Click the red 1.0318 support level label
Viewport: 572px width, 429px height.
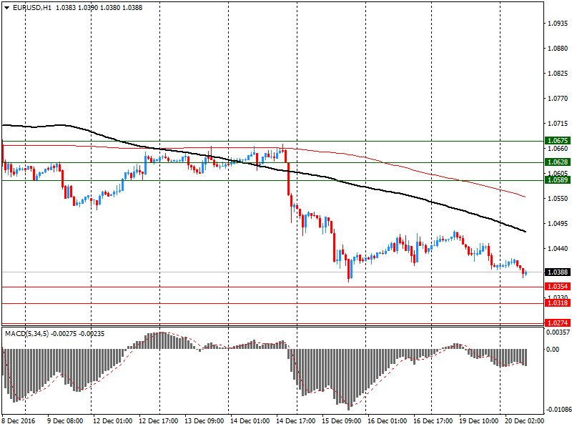coord(558,302)
